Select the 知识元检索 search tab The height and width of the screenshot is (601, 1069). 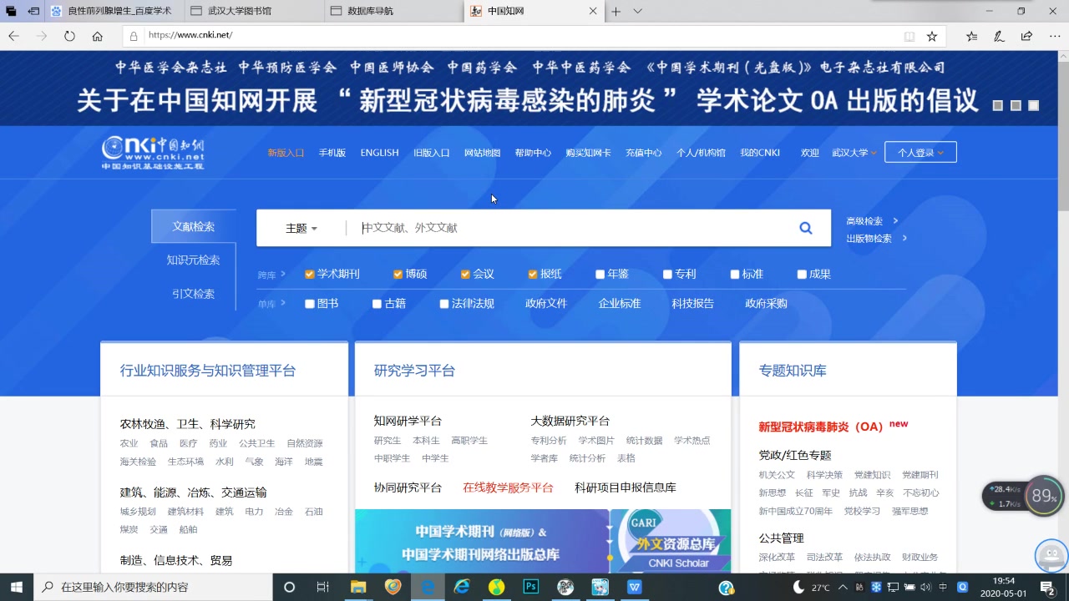(194, 260)
